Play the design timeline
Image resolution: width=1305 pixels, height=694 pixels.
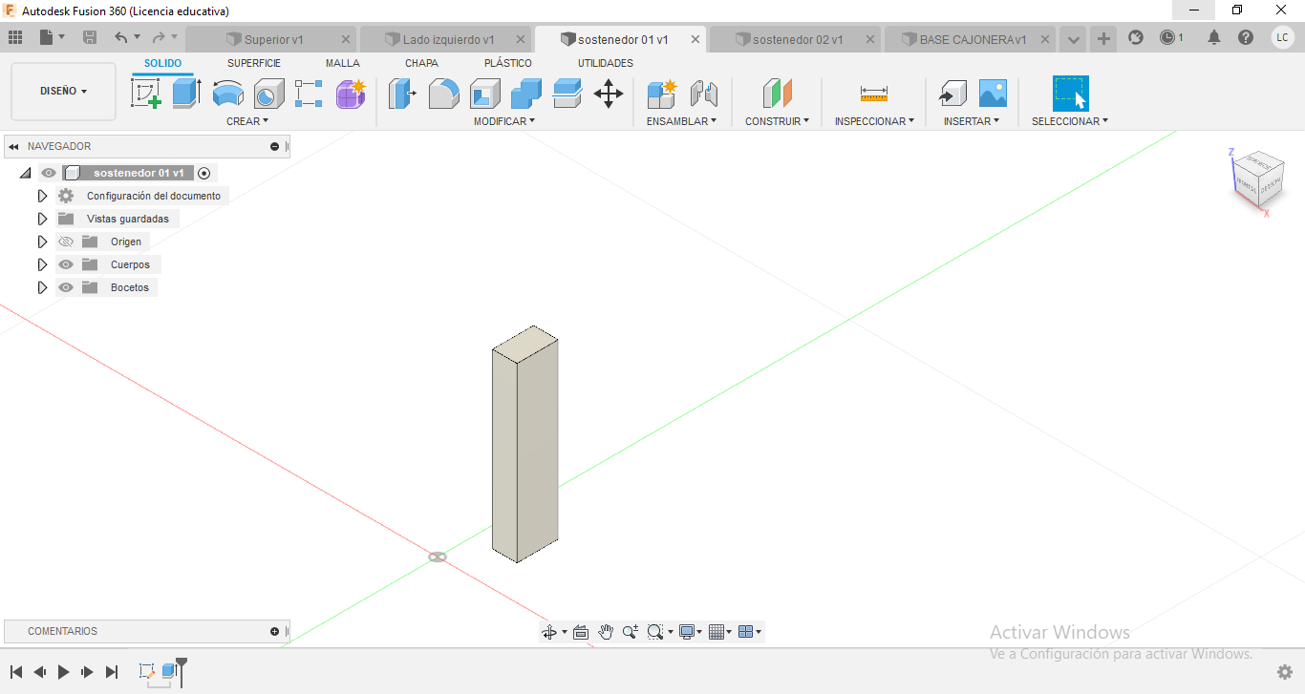pyautogui.click(x=64, y=672)
